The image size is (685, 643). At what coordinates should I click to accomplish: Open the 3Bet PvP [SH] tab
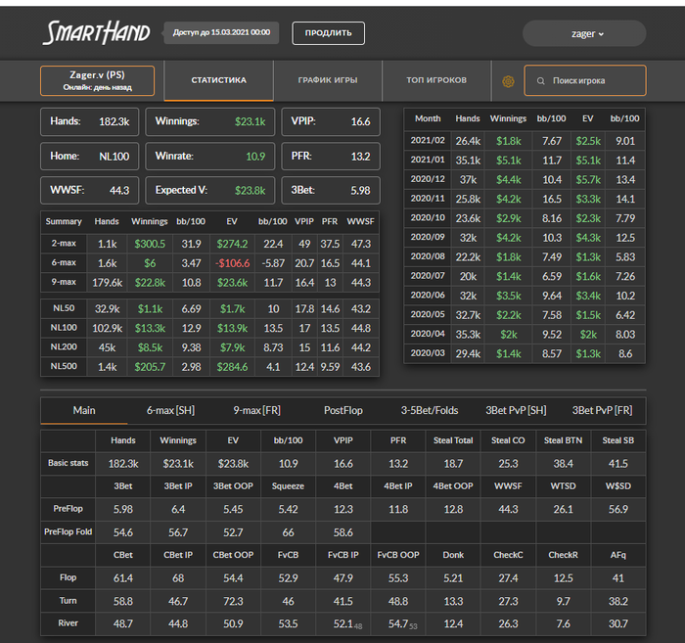(516, 410)
